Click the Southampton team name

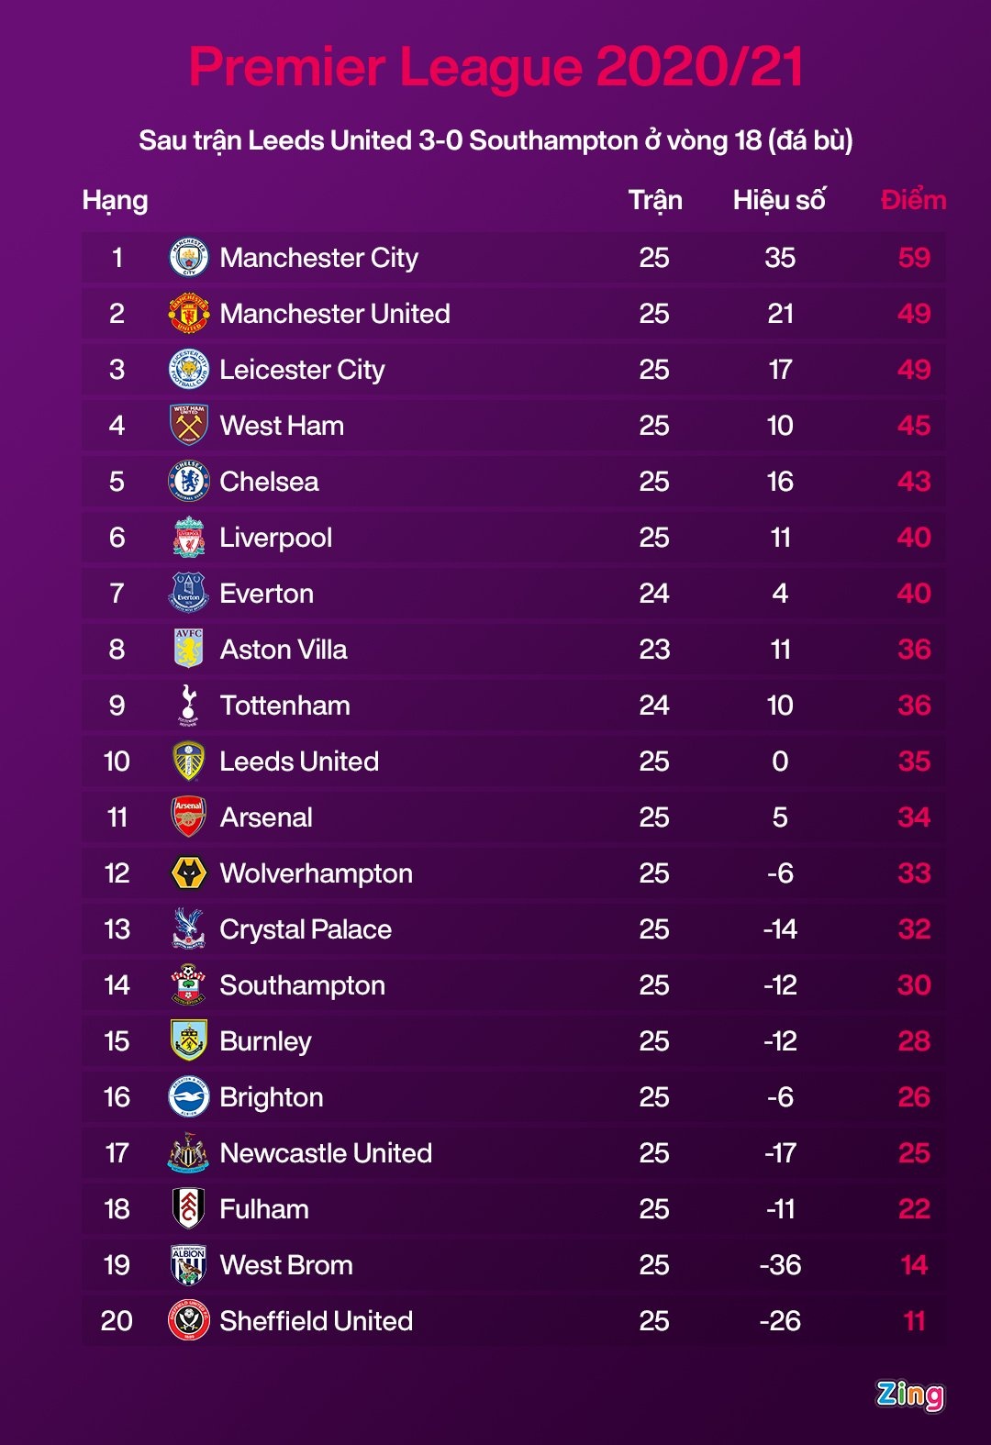pyautogui.click(x=302, y=985)
